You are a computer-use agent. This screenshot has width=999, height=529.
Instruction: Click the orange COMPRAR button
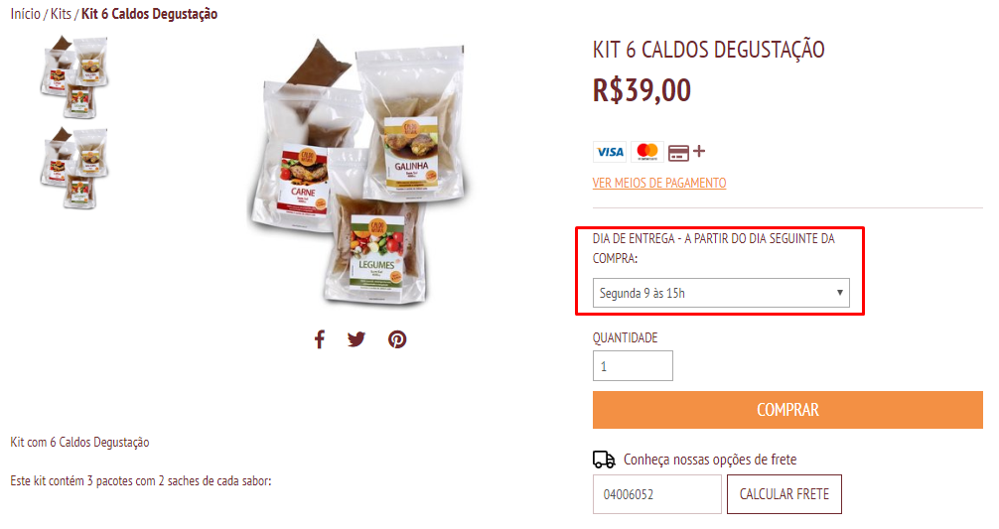tap(787, 410)
